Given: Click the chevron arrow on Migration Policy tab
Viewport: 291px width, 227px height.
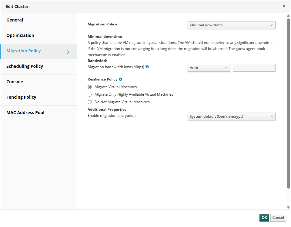Looking at the screenshot, I should coord(68,52).
